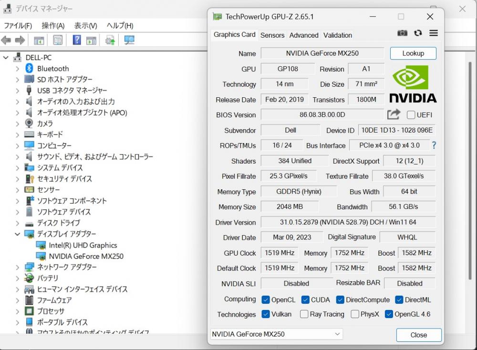Click the processor (プロセッサ) device icon
This screenshot has width=477, height=350.
coord(29,311)
